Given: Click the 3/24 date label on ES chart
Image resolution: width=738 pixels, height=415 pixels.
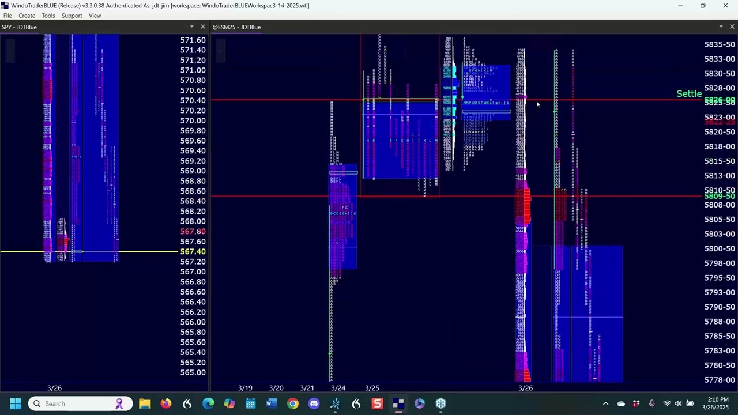Looking at the screenshot, I should (x=338, y=388).
